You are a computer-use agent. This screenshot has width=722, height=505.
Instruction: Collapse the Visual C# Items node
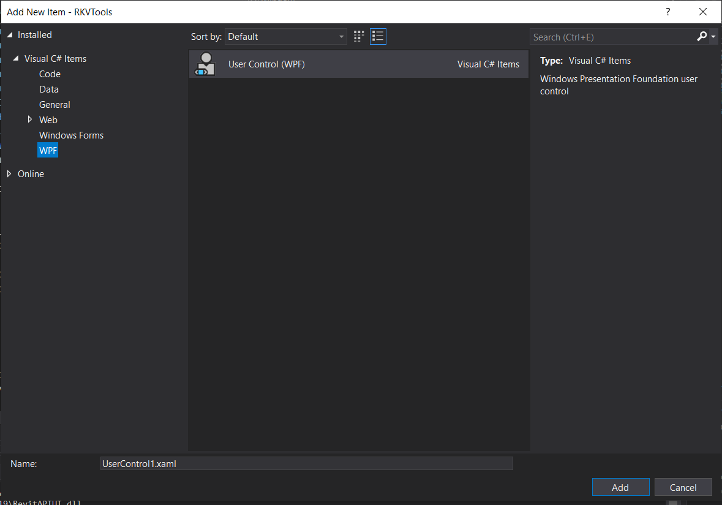[x=15, y=58]
